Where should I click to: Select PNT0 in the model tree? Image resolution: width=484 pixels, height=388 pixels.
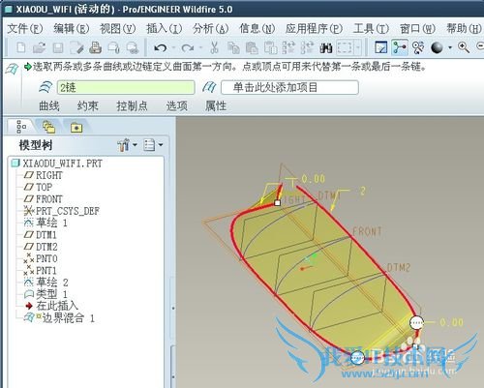tap(41, 258)
